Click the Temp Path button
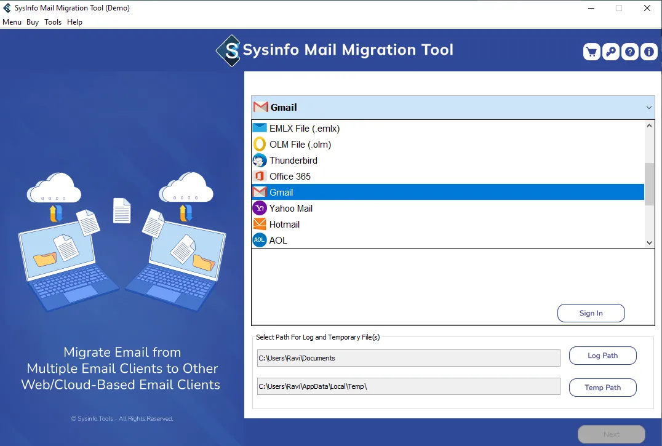This screenshot has height=446, width=662. coord(602,388)
